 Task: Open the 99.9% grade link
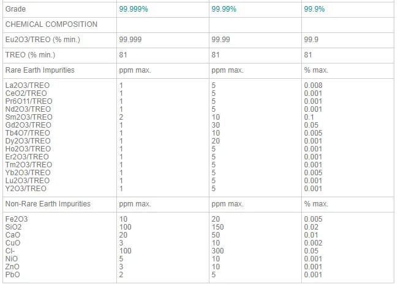(x=314, y=9)
